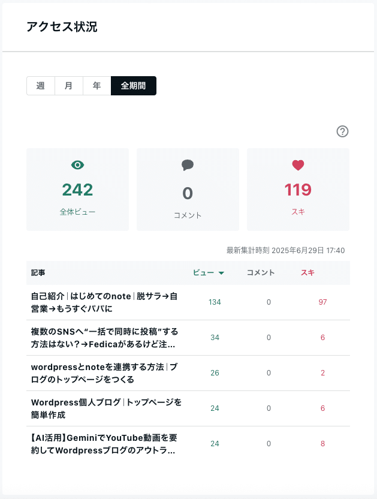Select the 全期間 period tab
Viewport: 377px width, 499px height.
pos(132,85)
